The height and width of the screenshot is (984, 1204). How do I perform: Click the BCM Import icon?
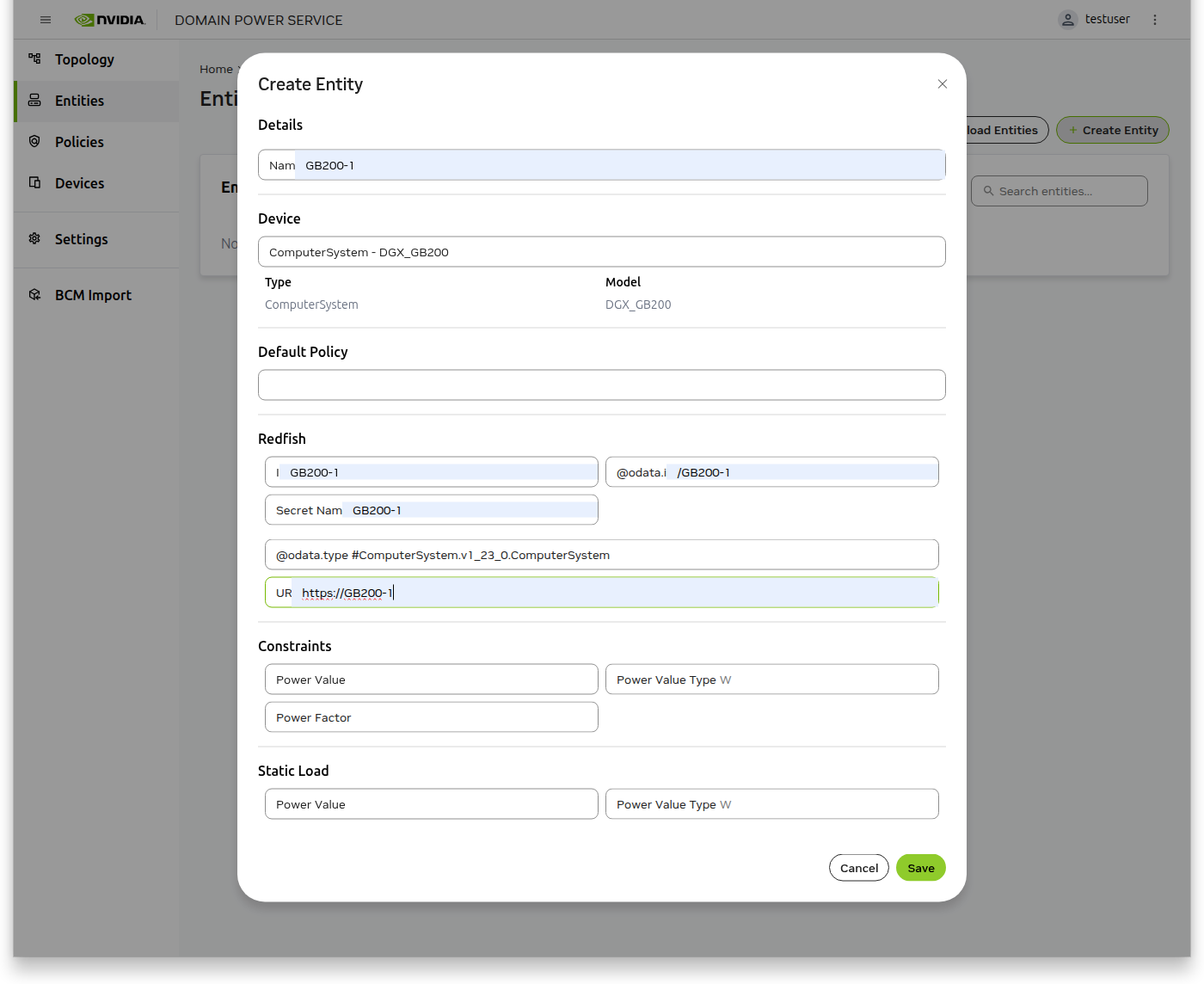point(34,294)
